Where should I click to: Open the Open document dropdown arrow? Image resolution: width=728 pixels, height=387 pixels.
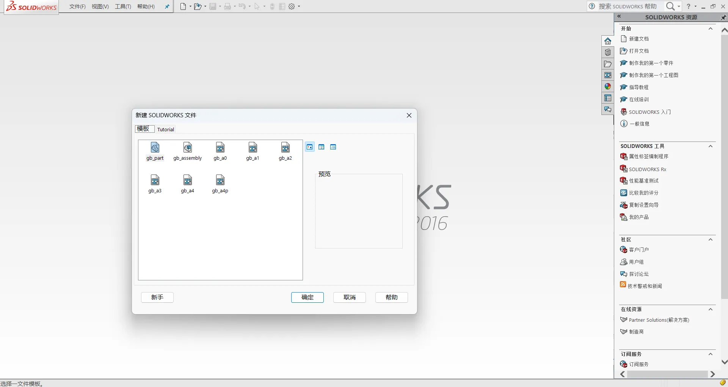[x=205, y=6]
